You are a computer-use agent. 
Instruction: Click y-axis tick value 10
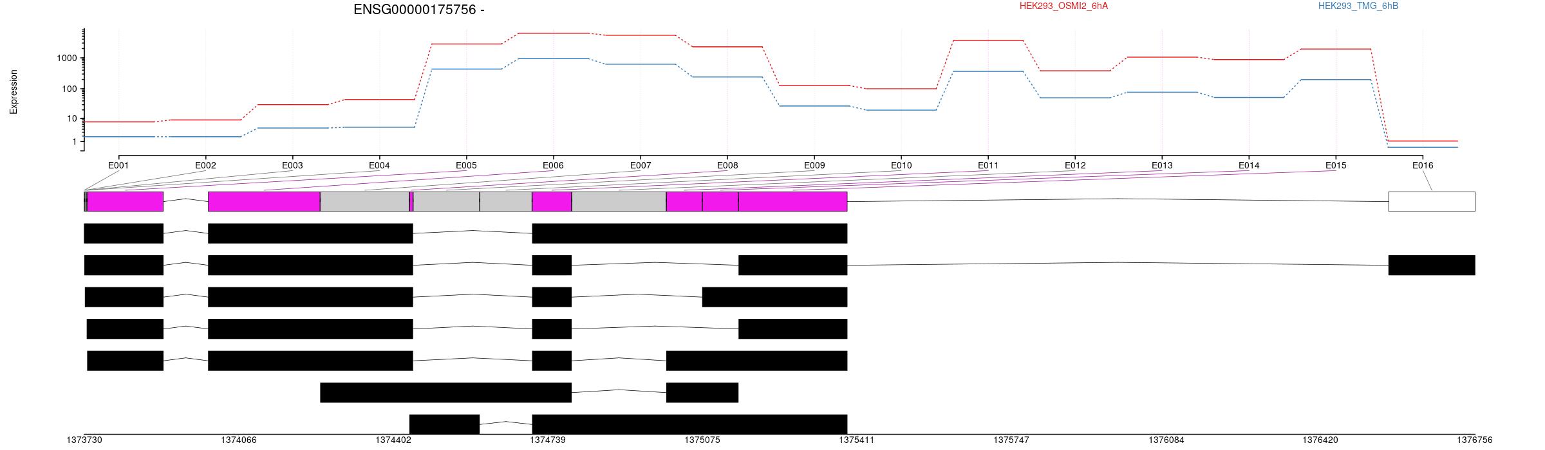point(73,119)
